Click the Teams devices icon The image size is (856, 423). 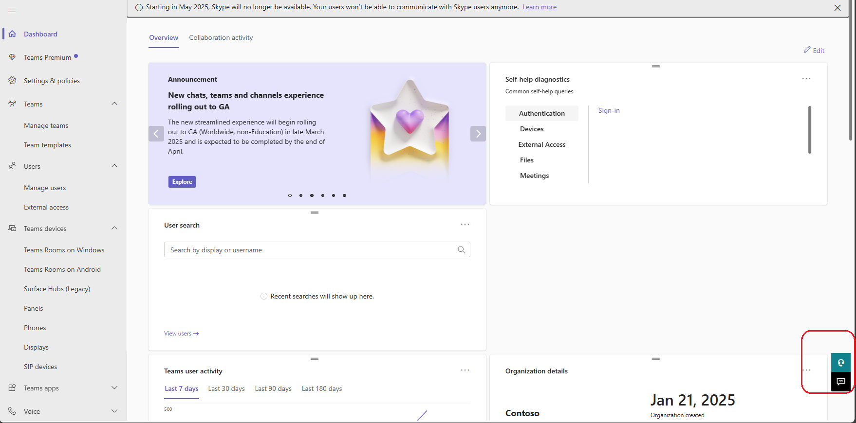coord(12,229)
